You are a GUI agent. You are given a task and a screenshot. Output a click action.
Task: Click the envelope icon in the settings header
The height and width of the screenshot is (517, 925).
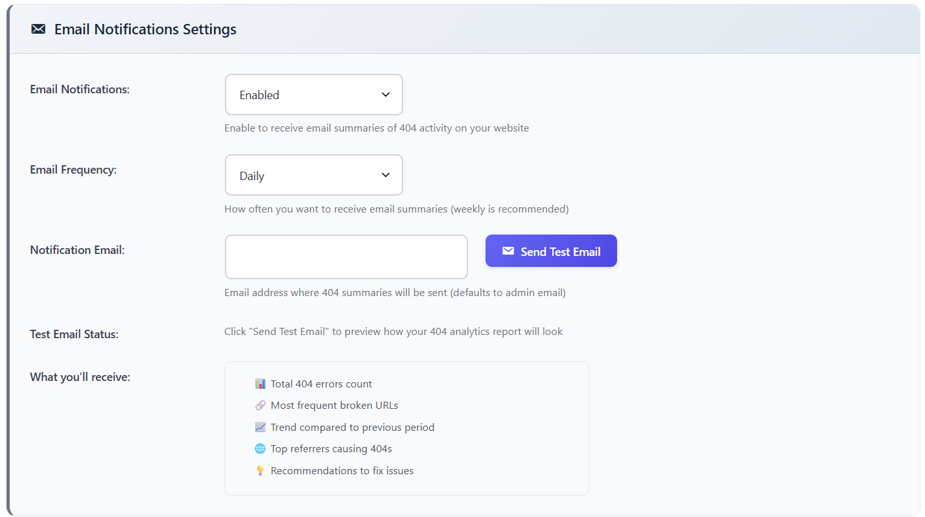[x=38, y=29]
